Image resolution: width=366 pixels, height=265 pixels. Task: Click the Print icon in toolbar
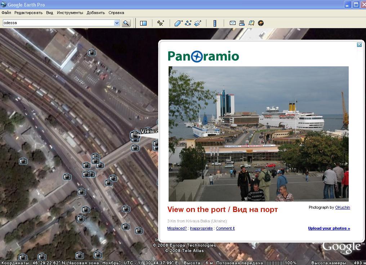point(242,23)
